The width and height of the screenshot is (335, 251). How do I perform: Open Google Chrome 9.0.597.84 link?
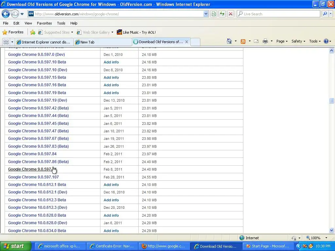[32, 154]
